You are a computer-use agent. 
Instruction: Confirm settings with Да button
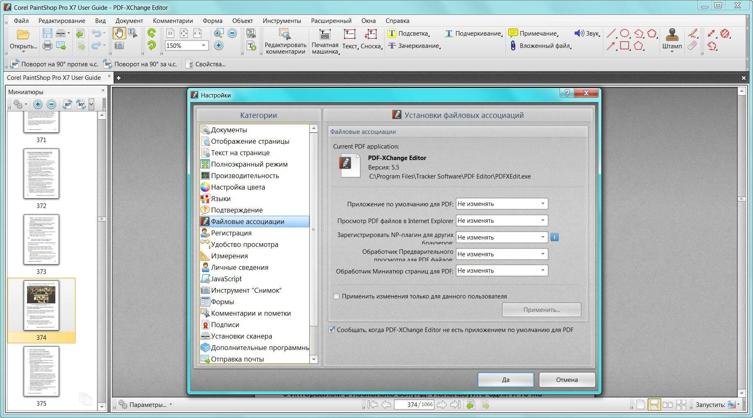point(505,380)
